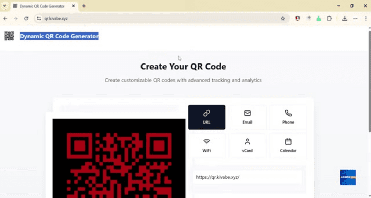The width and height of the screenshot is (371, 198).
Task: Click the small QR logo beside the site title
Action: pos(9,36)
